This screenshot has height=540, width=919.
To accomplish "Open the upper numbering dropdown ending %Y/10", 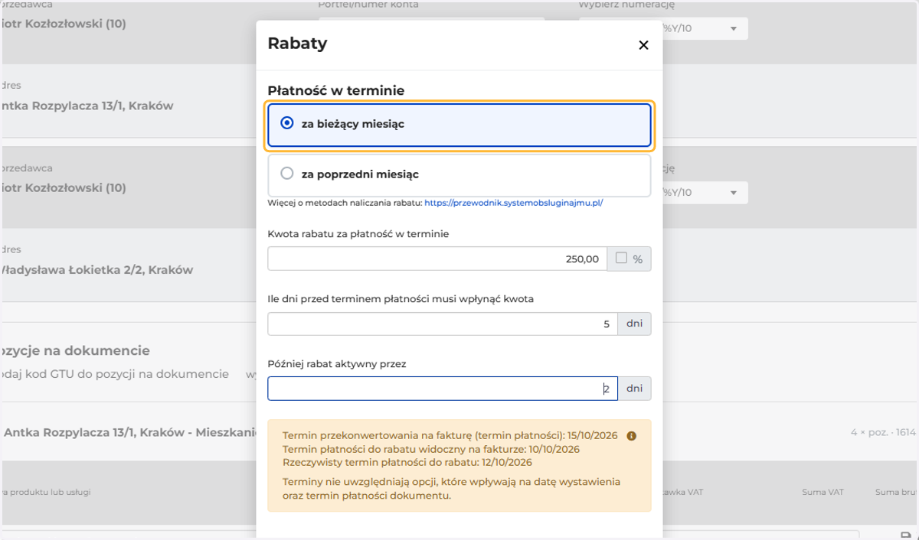I will pyautogui.click(x=704, y=29).
